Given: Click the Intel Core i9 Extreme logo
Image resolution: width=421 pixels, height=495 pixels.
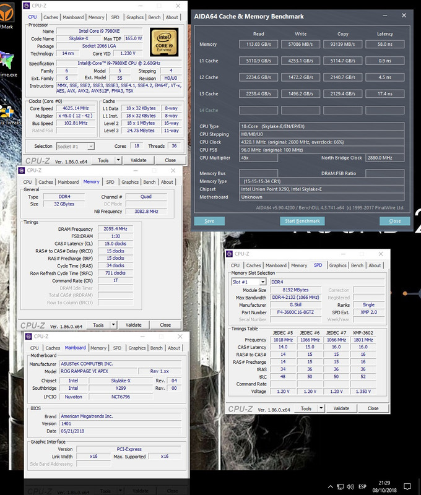Looking at the screenshot, I should click(164, 42).
